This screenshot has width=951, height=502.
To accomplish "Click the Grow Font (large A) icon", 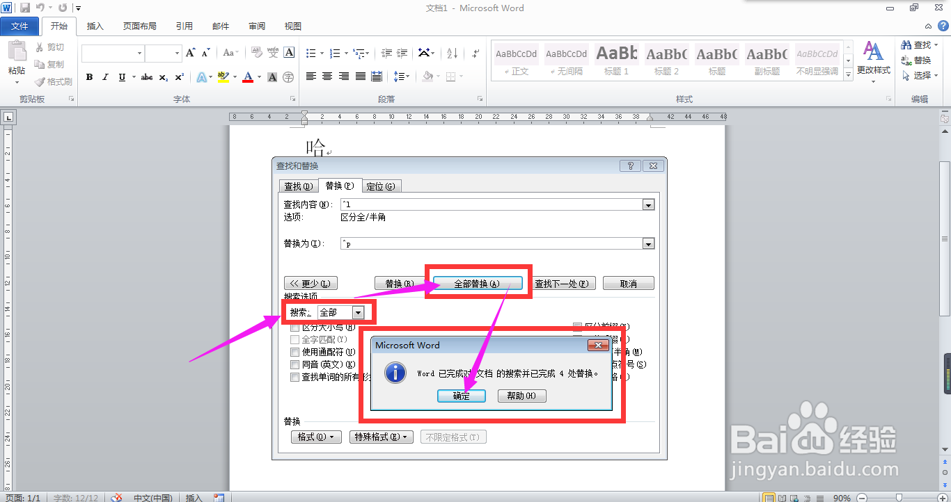I will (191, 53).
